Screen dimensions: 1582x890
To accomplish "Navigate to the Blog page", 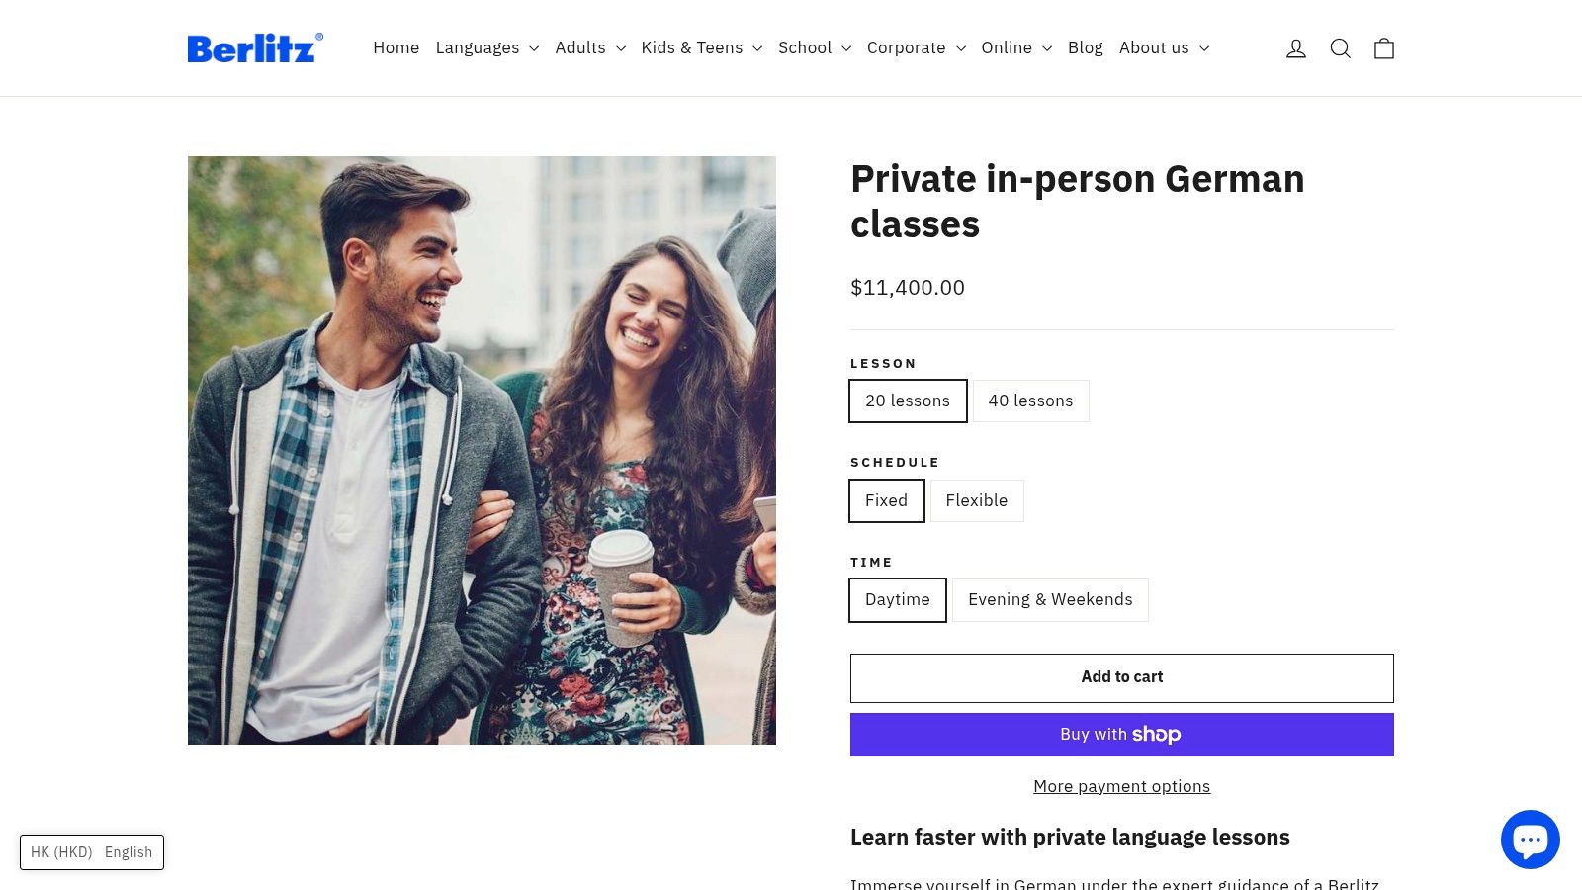I will click(x=1085, y=47).
